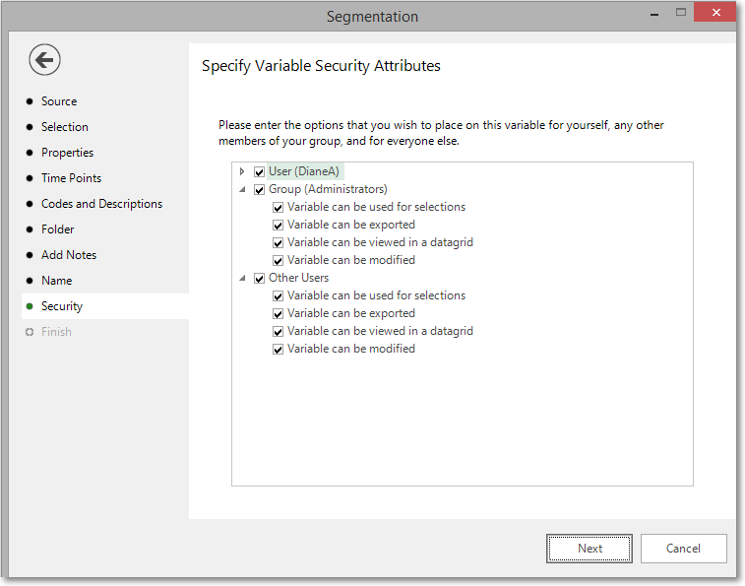Collapse the Other Users node

[242, 278]
